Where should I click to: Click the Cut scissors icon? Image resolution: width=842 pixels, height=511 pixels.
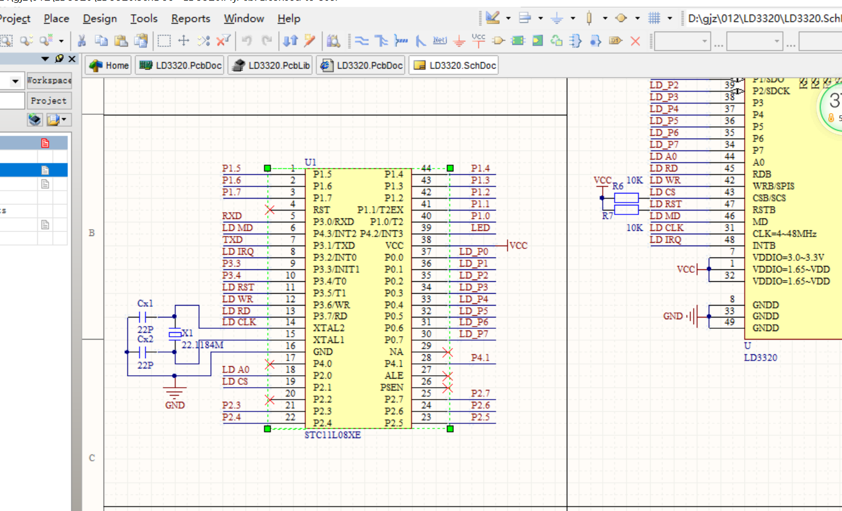(82, 41)
